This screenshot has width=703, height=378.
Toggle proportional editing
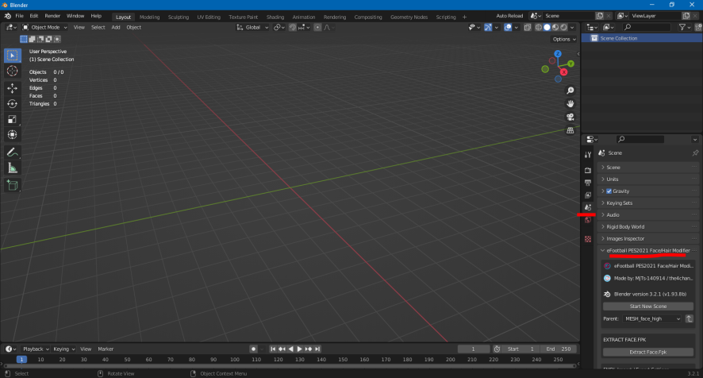coord(317,27)
